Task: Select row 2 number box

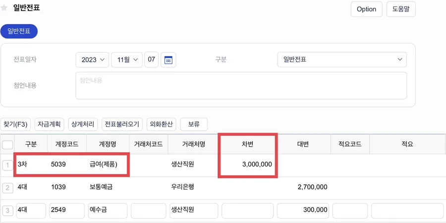Action: coord(7,188)
